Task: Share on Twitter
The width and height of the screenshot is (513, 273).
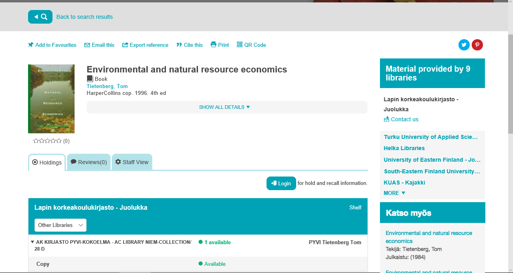Action: (464, 45)
